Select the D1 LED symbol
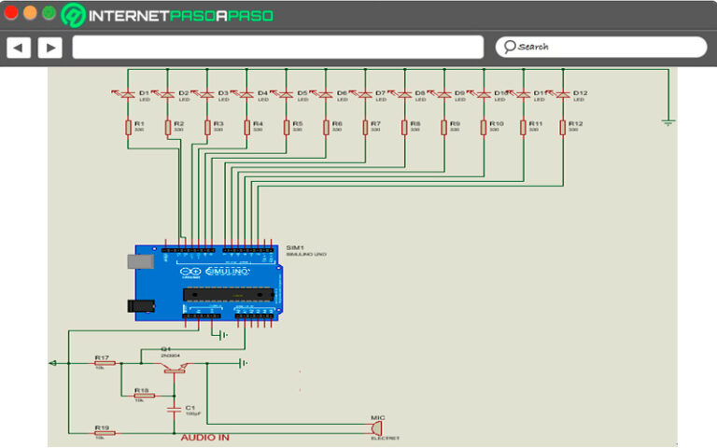This screenshot has height=448, width=717. 129,94
